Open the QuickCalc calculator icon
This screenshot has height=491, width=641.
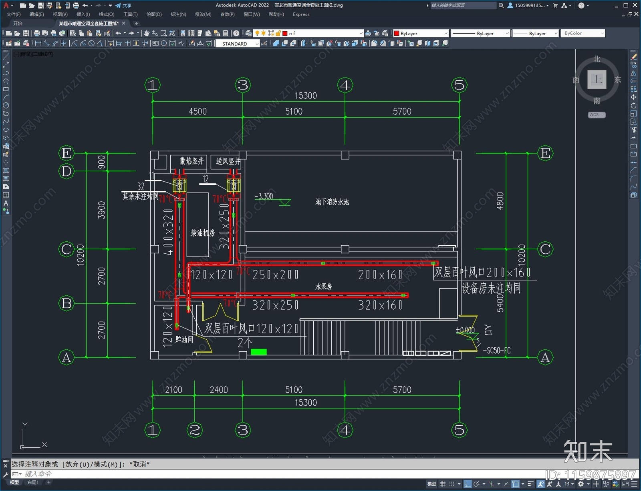pyautogui.click(x=226, y=34)
